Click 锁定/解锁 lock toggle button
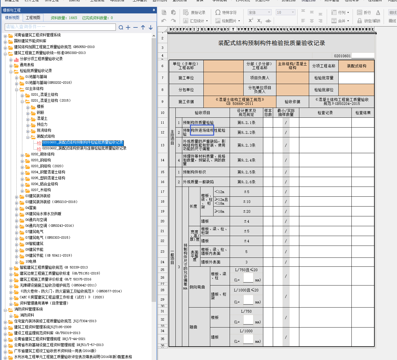The width and height of the screenshot is (397, 360). tap(369, 21)
